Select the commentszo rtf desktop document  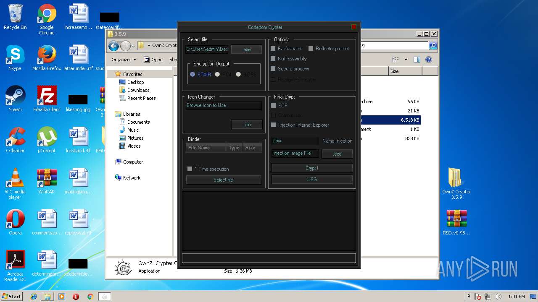coord(47,222)
